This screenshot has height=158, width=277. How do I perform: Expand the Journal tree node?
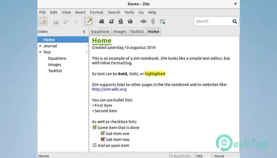[x=40, y=46]
